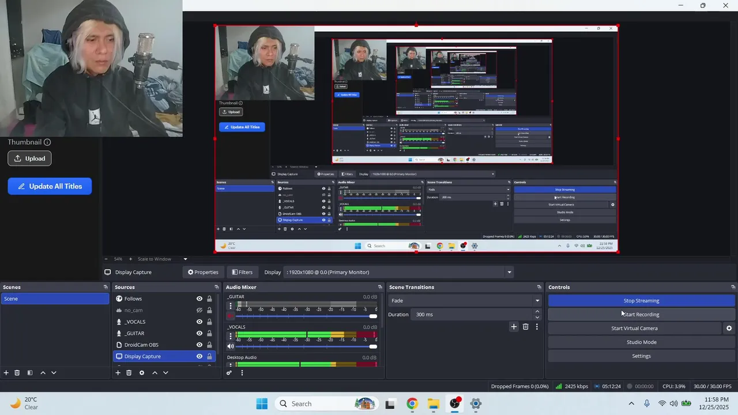Enter Studio Mode

(641, 342)
